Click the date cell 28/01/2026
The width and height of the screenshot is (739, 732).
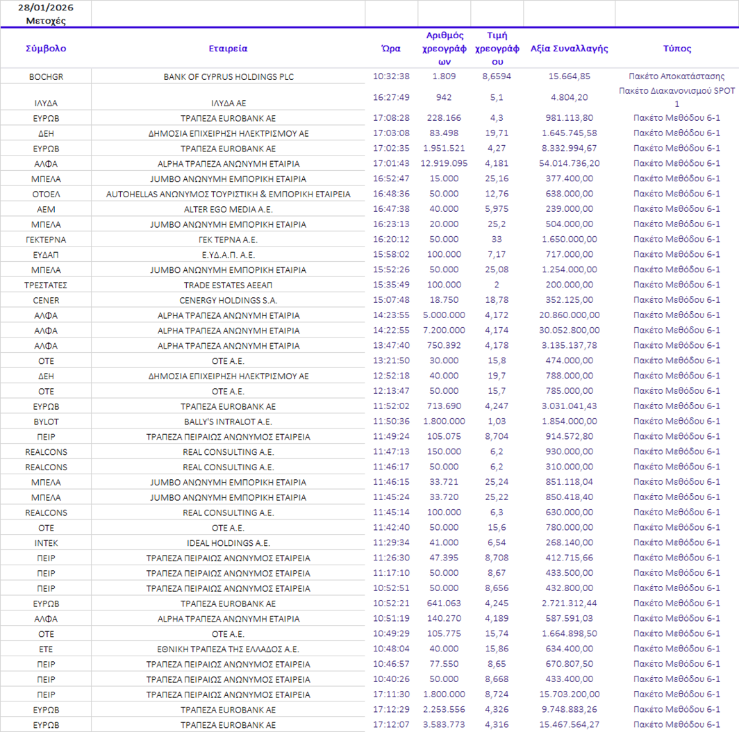[46, 8]
